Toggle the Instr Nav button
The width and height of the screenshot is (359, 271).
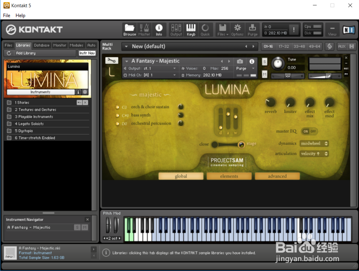87,53
